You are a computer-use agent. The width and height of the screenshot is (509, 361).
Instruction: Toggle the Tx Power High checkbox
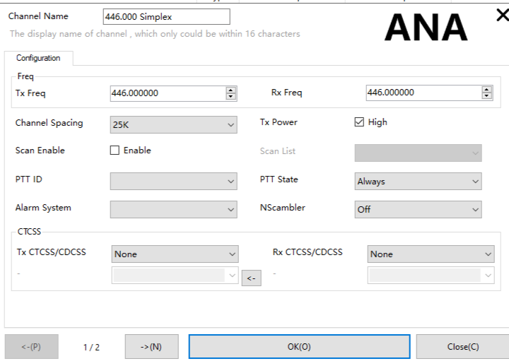pos(359,122)
